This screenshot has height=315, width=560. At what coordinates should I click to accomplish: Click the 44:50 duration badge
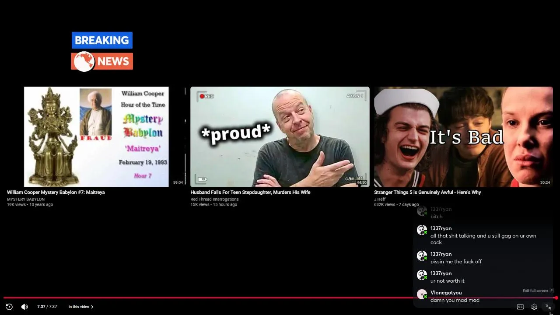pos(361,182)
